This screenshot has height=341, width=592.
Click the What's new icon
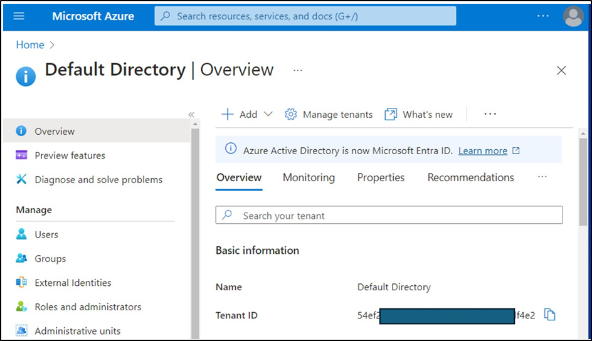pos(391,114)
